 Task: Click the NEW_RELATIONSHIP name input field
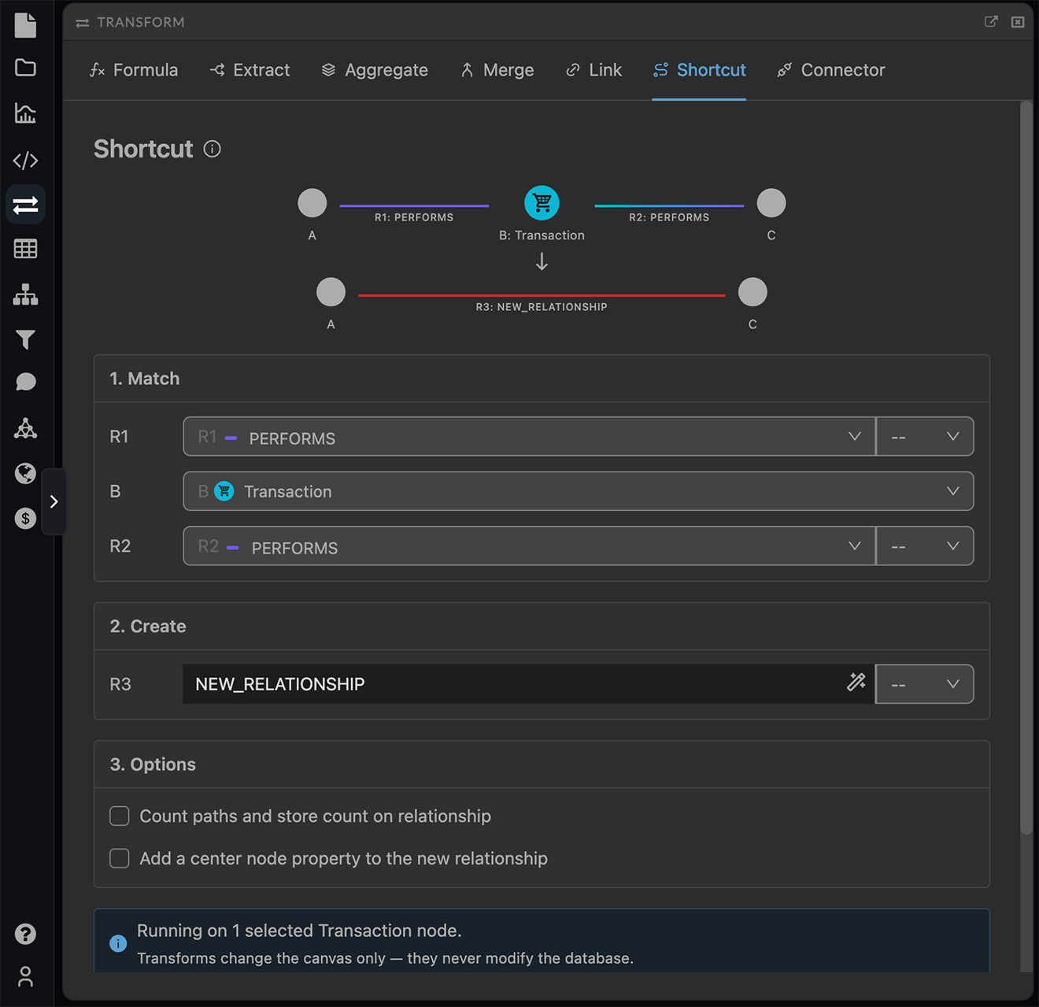[x=513, y=684]
